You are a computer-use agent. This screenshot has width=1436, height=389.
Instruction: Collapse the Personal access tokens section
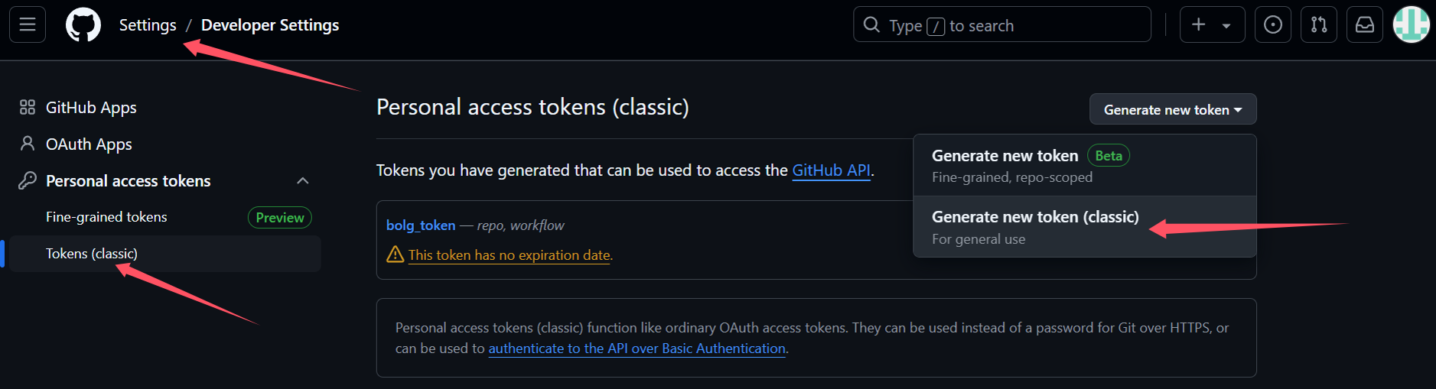tap(303, 181)
